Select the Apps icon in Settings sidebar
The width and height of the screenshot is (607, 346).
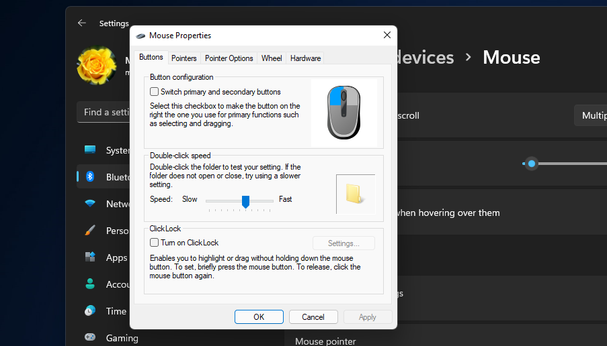[x=90, y=257]
